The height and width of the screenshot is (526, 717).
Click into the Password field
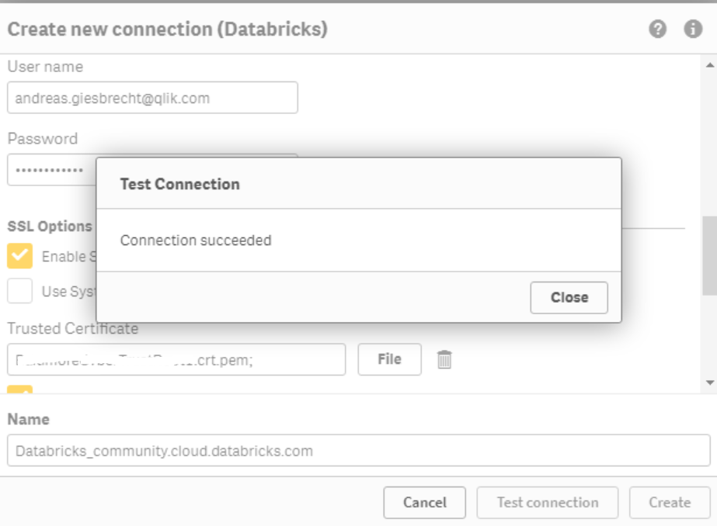pos(50,170)
